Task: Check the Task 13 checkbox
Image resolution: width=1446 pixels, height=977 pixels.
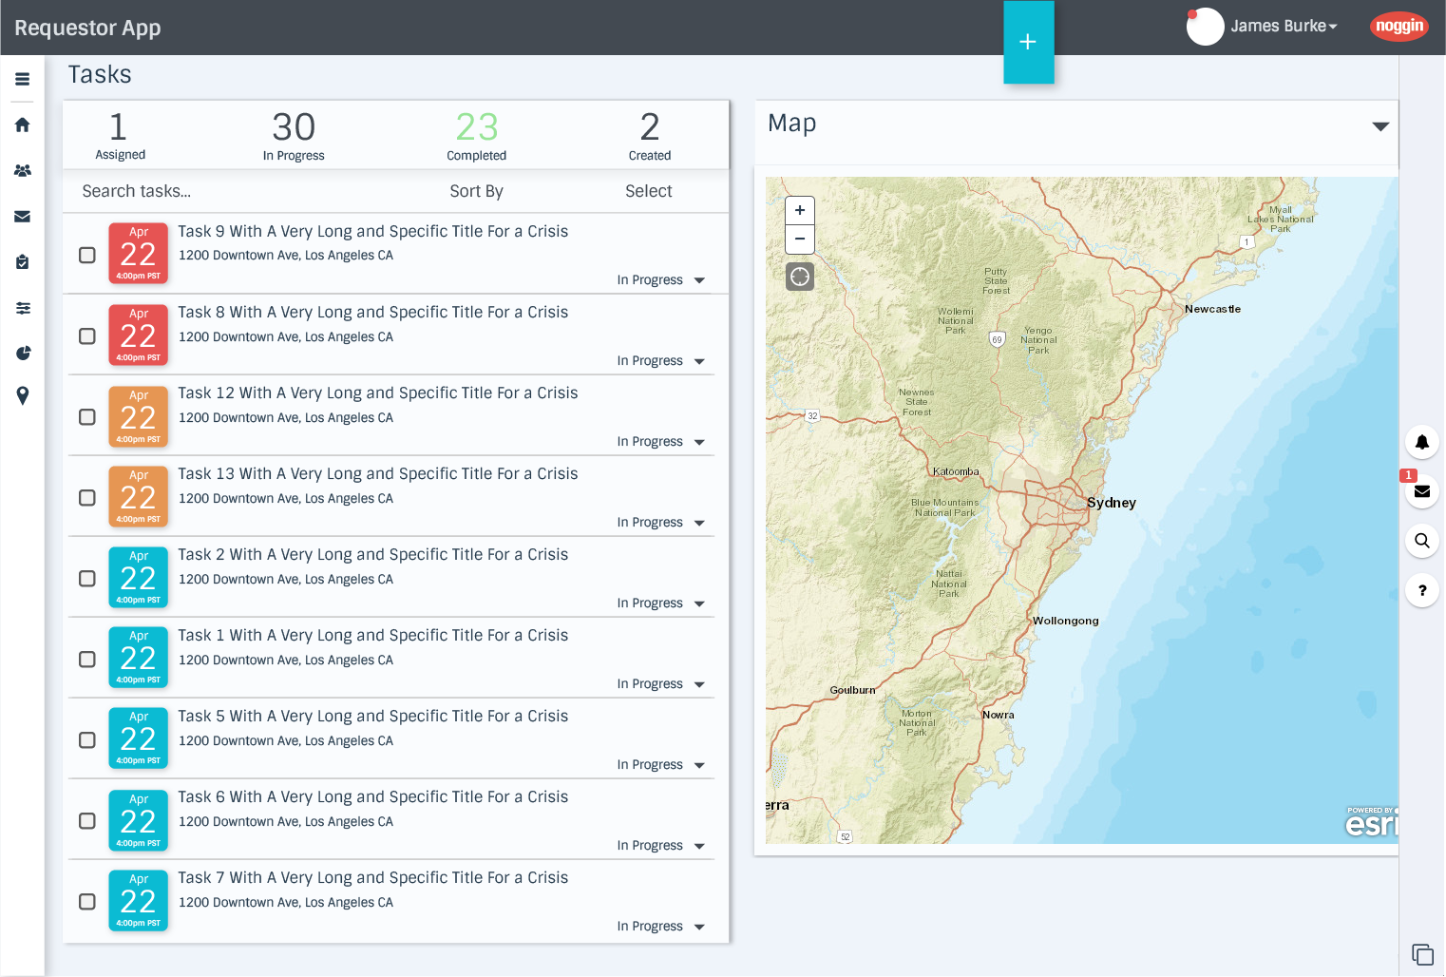Action: (87, 497)
